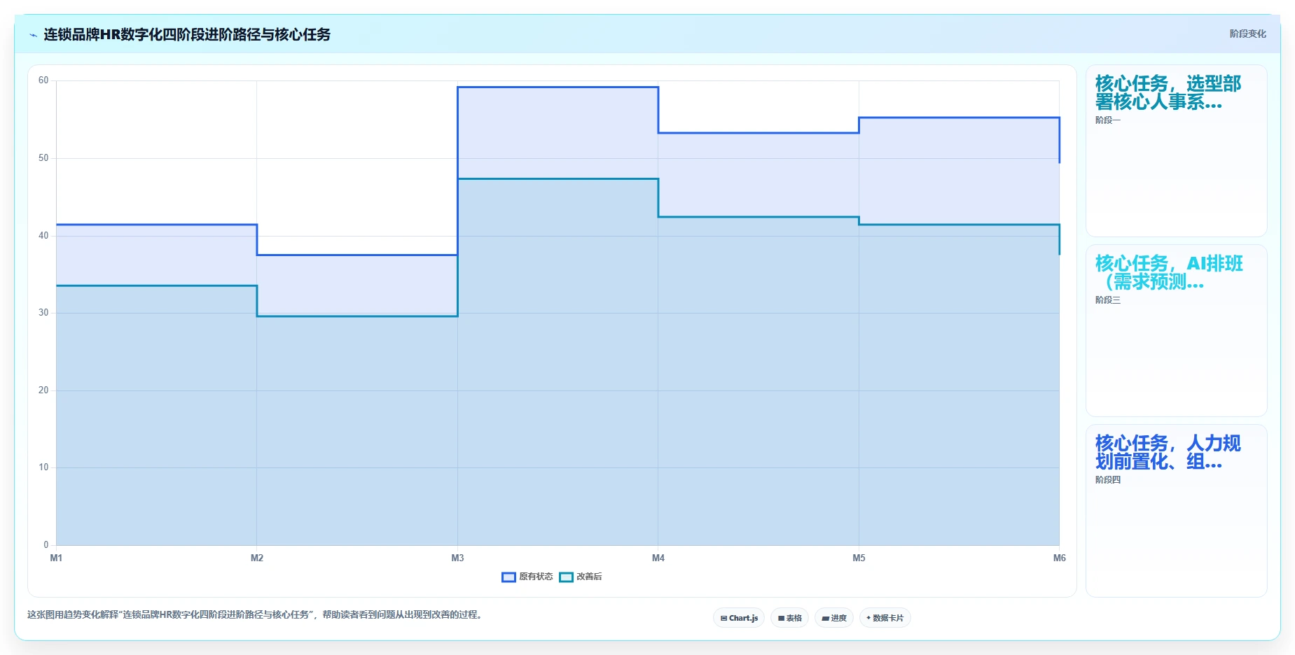Click the y-axis value 40
Viewport: 1295px width, 655px height.
[x=43, y=236]
